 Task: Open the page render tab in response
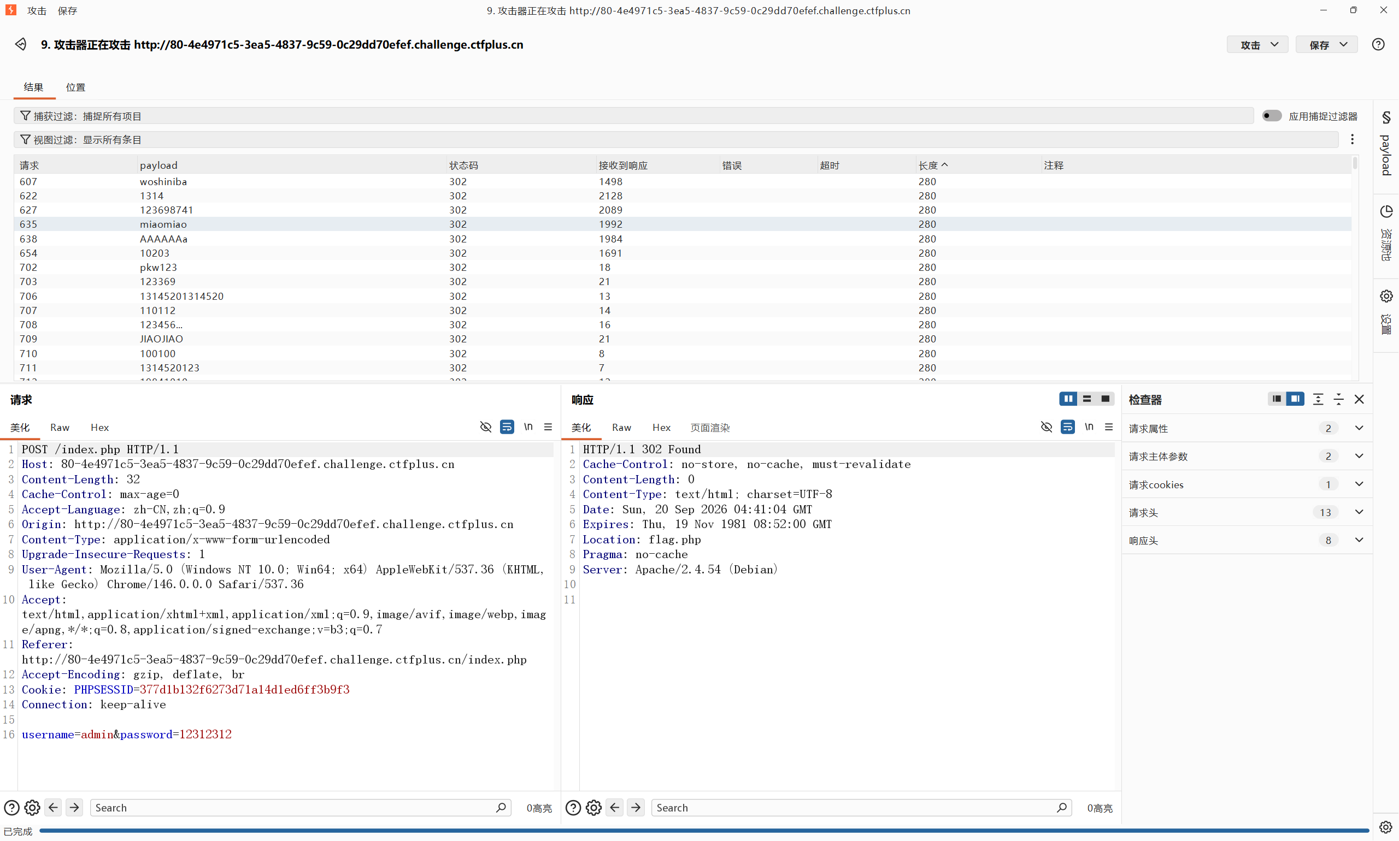coord(710,427)
